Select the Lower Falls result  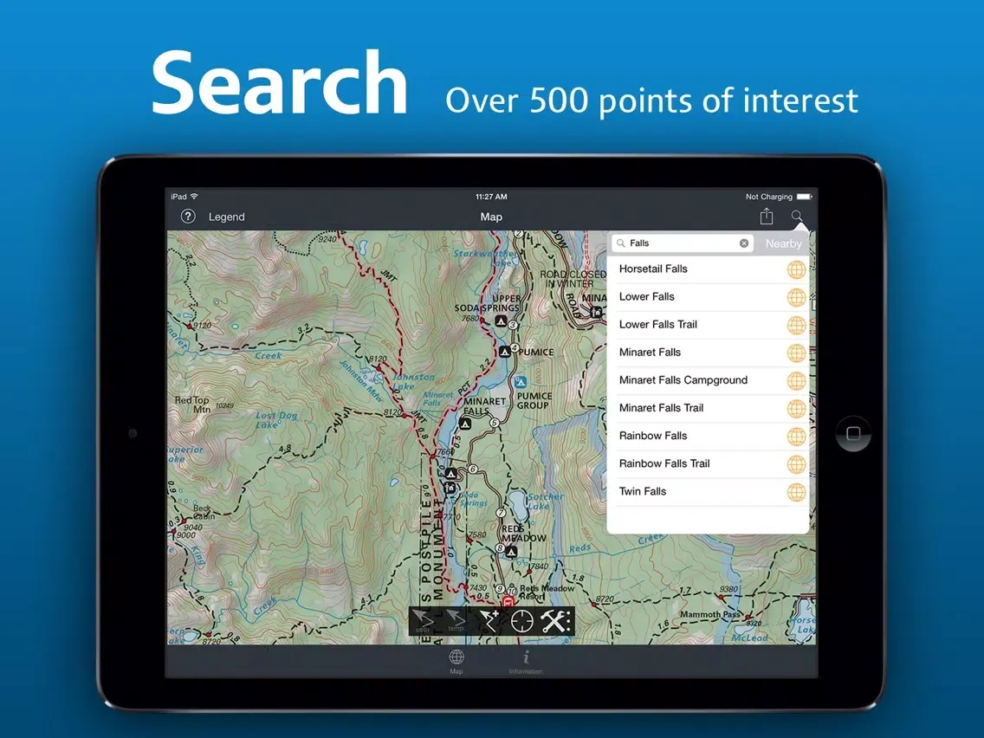708,297
